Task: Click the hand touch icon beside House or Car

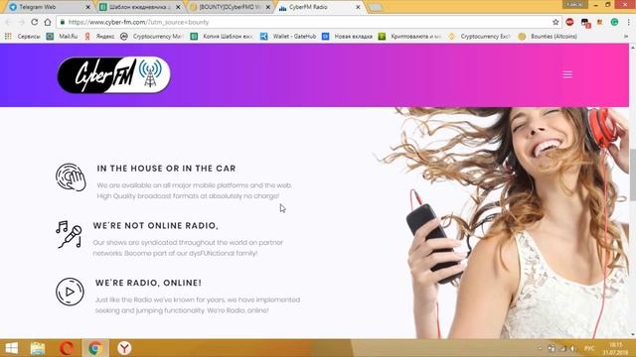Action: point(71,178)
